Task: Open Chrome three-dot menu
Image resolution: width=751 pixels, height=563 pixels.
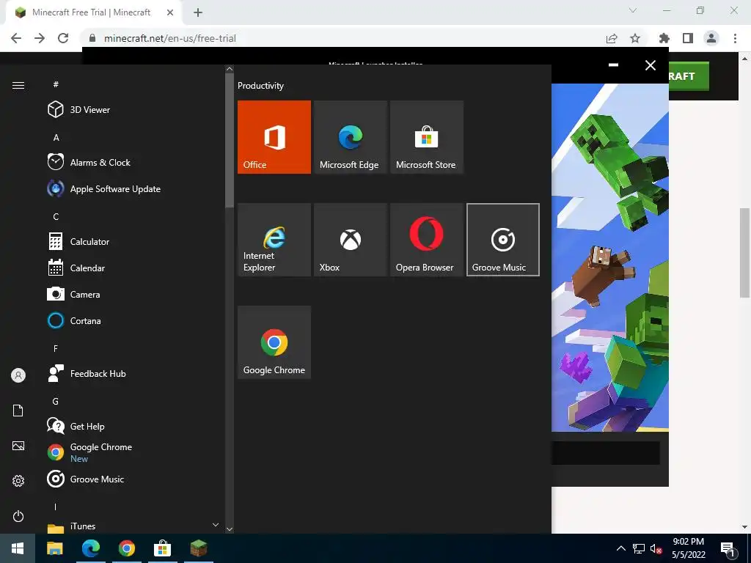Action: 735,38
